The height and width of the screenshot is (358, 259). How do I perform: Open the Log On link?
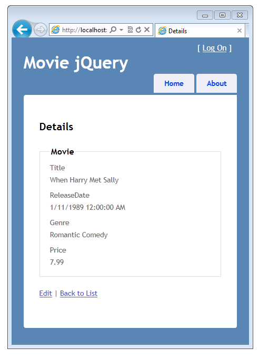[214, 48]
